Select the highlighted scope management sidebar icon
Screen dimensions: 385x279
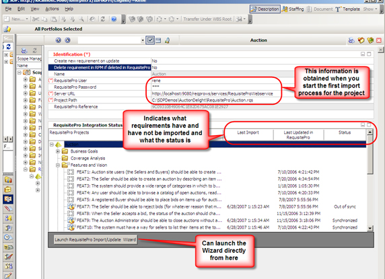(x=8, y=199)
